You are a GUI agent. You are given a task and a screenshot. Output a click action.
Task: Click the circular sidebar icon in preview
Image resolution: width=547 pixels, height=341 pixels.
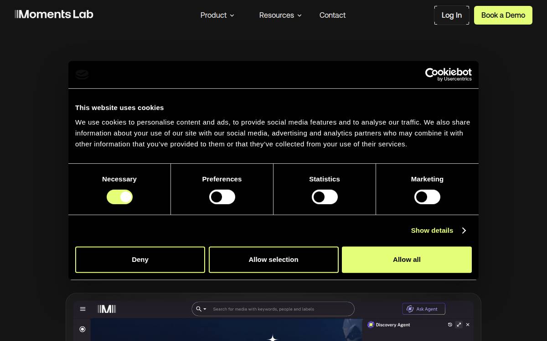pyautogui.click(x=83, y=329)
